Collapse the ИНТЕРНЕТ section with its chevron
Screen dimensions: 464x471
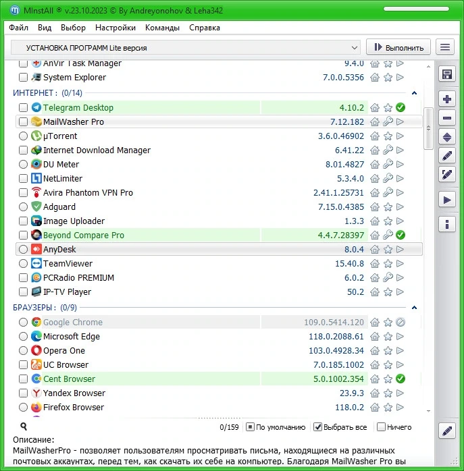click(414, 93)
